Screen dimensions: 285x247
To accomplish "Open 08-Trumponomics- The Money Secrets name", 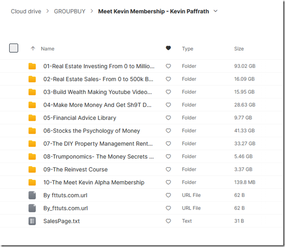I will 99,156.
